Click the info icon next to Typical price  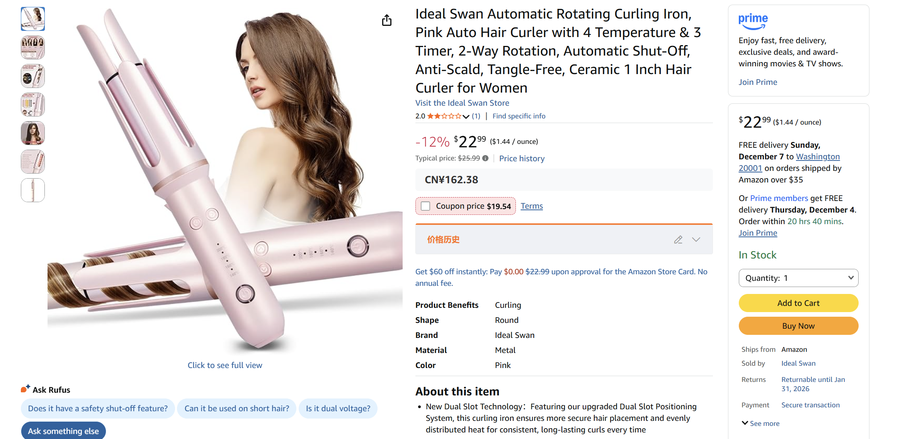486,158
